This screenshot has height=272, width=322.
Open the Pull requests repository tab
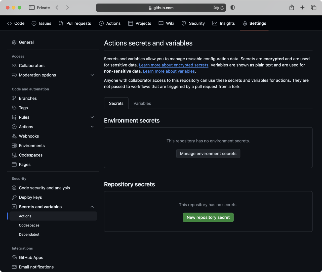75,23
